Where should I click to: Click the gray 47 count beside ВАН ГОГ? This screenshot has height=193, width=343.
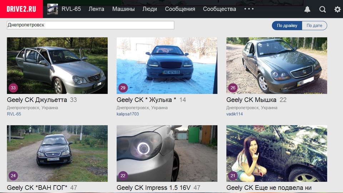[74, 188]
